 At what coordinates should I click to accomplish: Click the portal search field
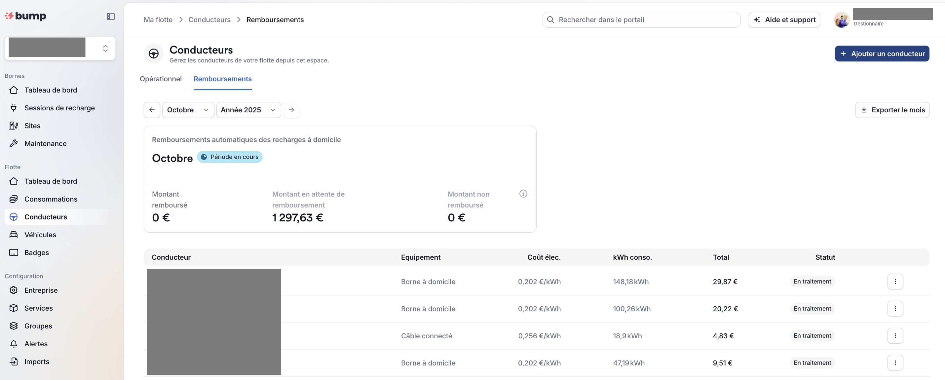[642, 20]
